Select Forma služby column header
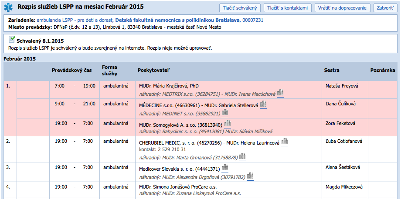Screen dimensions: 401x199 click(110, 71)
